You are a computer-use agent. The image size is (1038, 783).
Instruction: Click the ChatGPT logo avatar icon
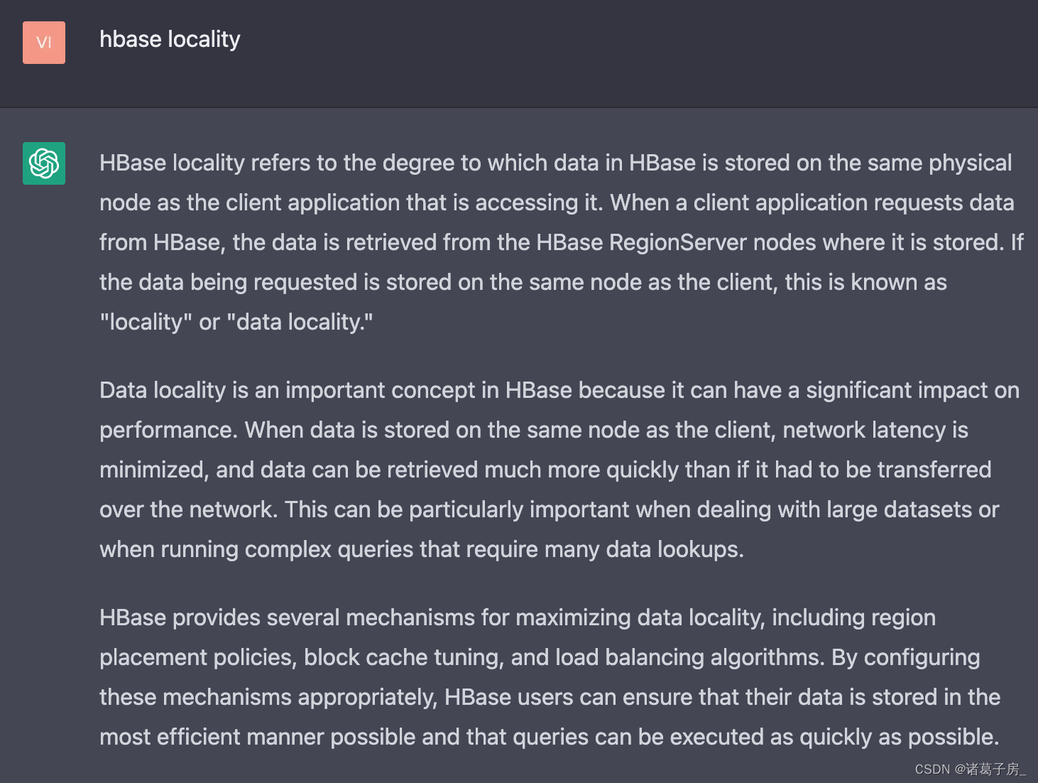44,163
